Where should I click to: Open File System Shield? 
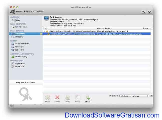point(22,44)
